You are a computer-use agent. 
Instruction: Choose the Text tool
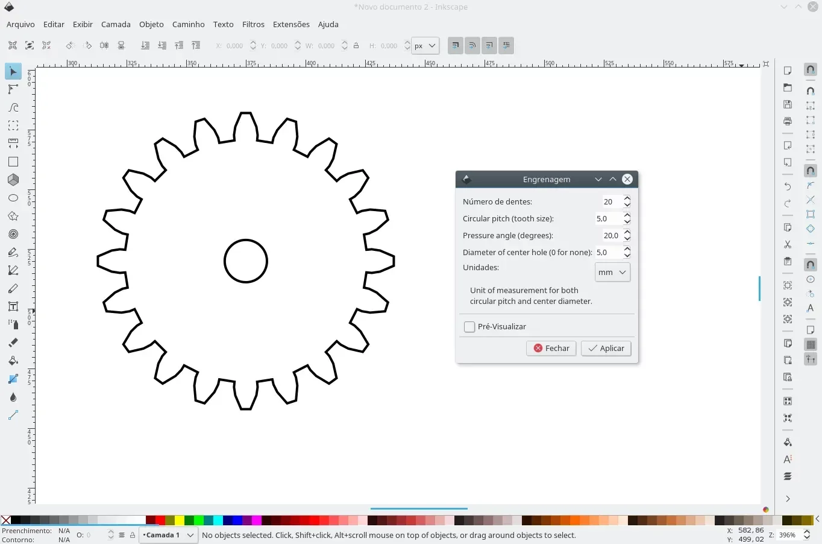[13, 306]
